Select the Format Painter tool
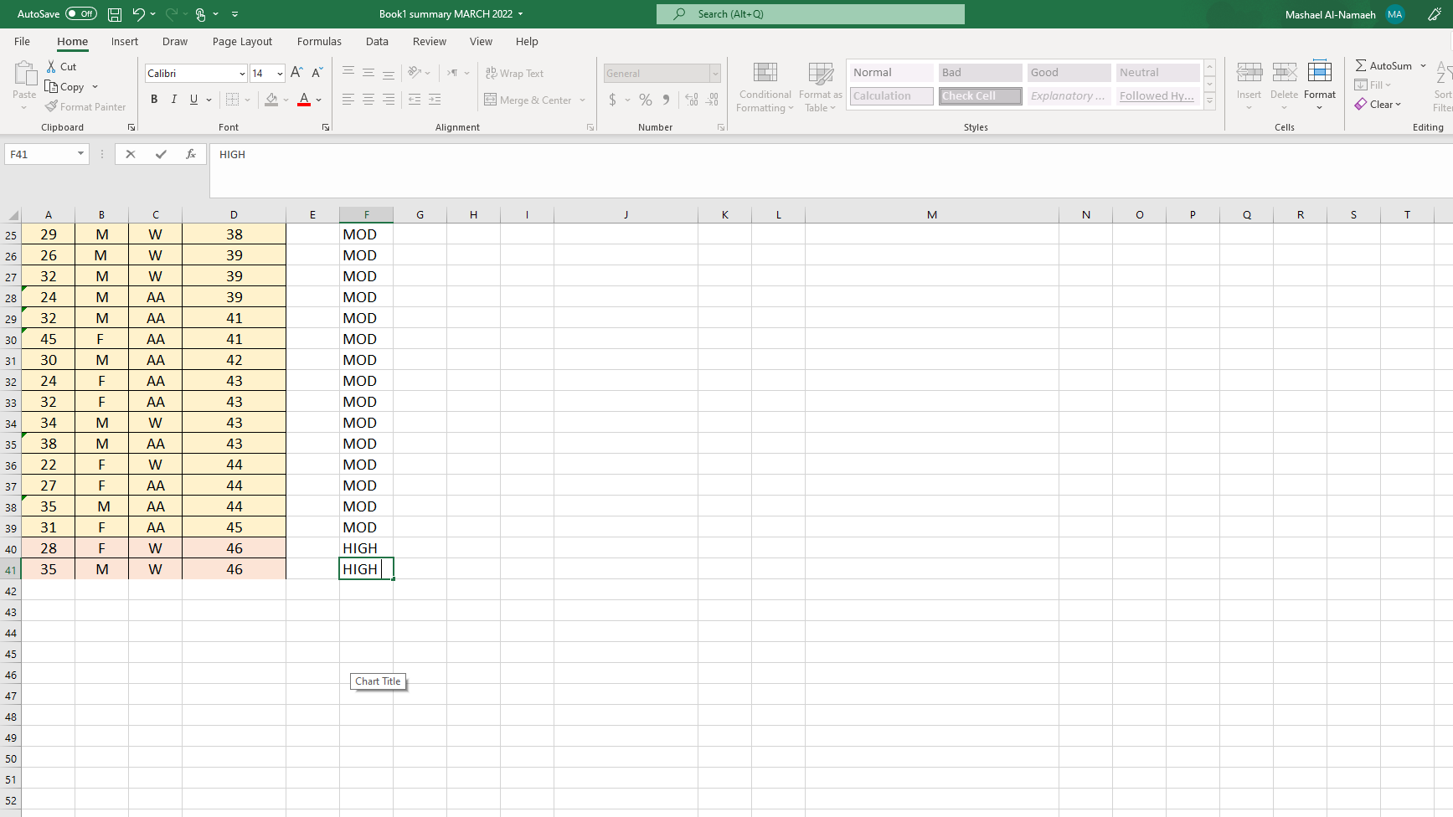 tap(85, 107)
